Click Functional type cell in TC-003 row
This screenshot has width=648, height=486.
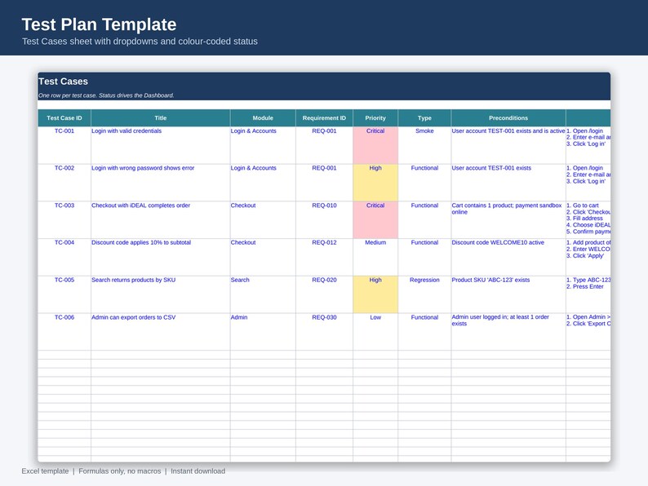pos(424,220)
